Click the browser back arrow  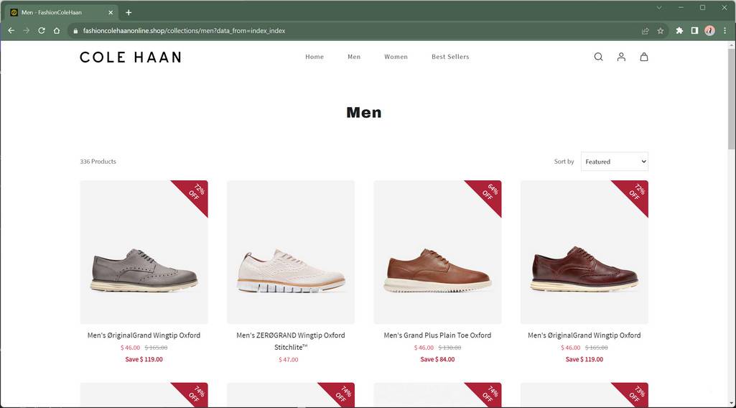pos(11,30)
